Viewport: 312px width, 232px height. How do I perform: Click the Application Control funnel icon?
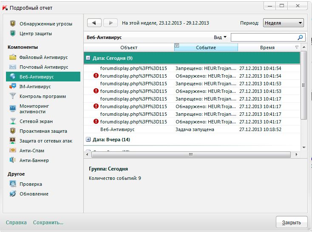[x=12, y=96]
